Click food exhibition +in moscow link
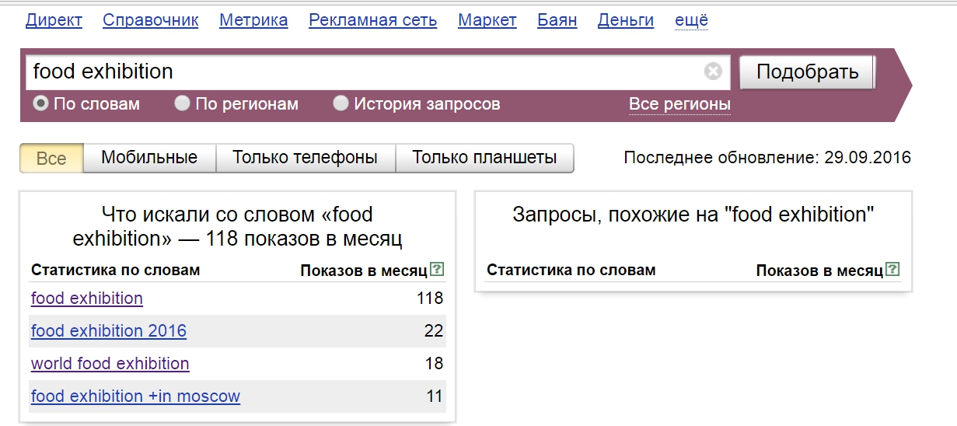This screenshot has height=426, width=957. [x=135, y=396]
